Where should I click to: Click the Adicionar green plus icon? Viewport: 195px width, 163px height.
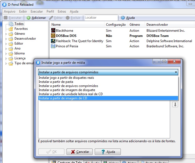(x=28, y=18)
